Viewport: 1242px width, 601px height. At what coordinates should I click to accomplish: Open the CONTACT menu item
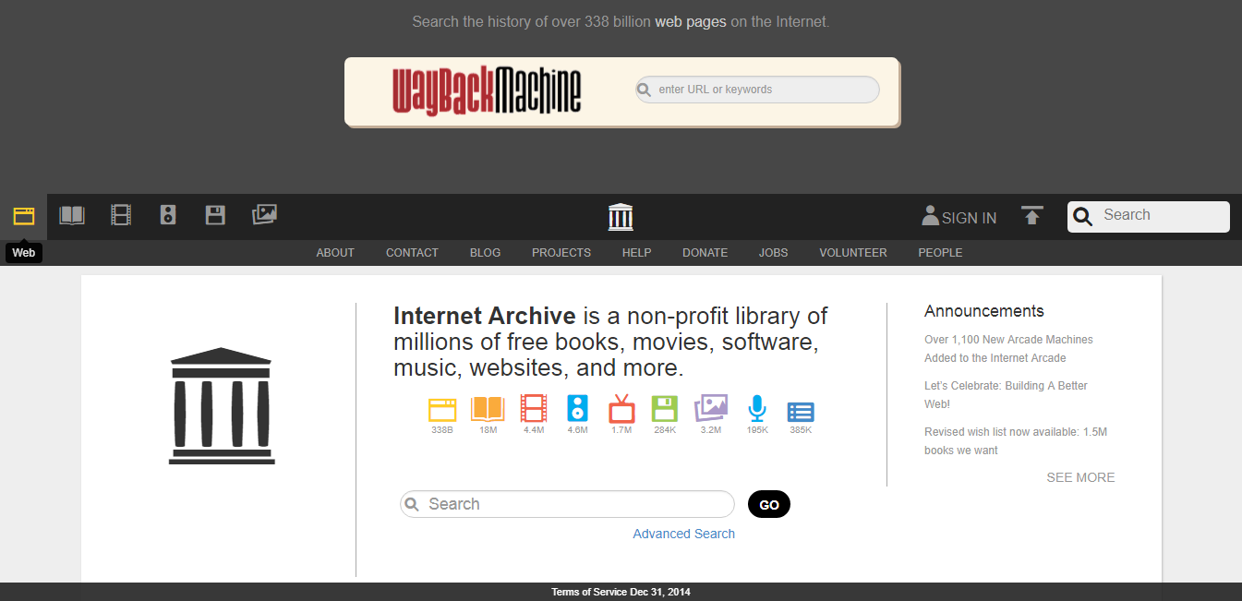pos(412,253)
